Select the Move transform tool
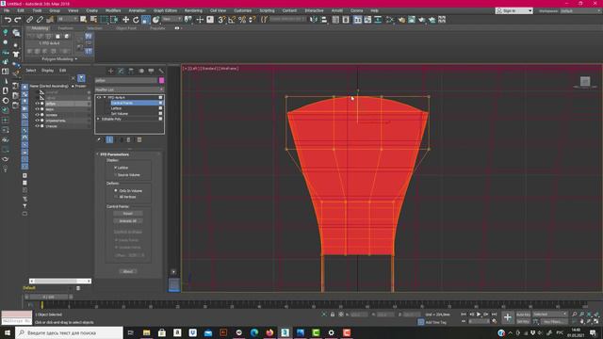 pyautogui.click(x=125, y=20)
